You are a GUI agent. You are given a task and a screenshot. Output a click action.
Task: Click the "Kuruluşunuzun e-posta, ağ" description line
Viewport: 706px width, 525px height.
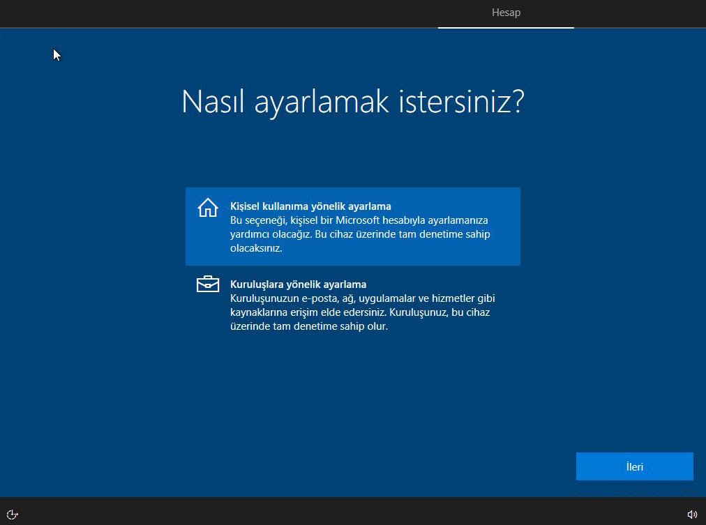362,298
